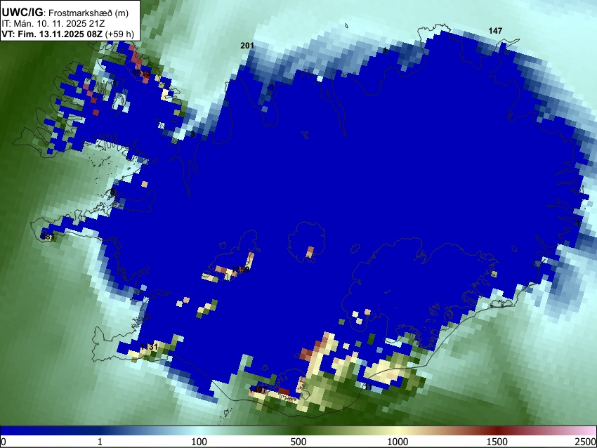Click the '201' value on the map
This screenshot has height=448, width=597.
[247, 46]
